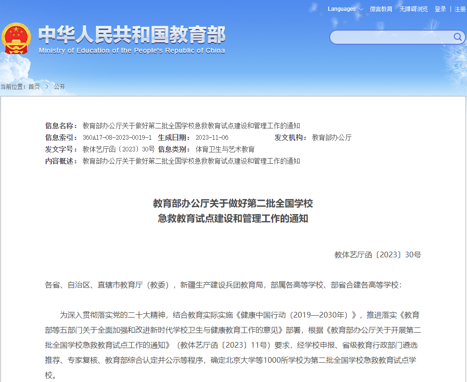Click 教育部办公厅 next to 发文机构
The height and width of the screenshot is (382, 467).
pyautogui.click(x=332, y=137)
